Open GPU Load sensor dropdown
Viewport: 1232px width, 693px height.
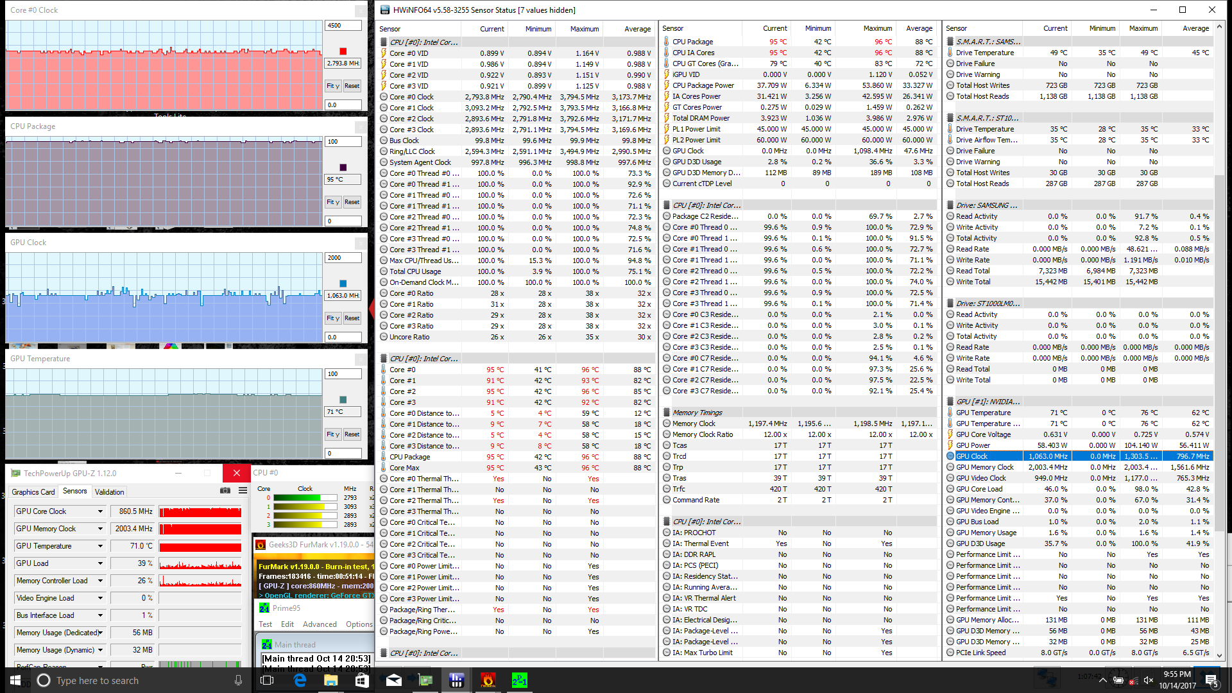pyautogui.click(x=100, y=563)
